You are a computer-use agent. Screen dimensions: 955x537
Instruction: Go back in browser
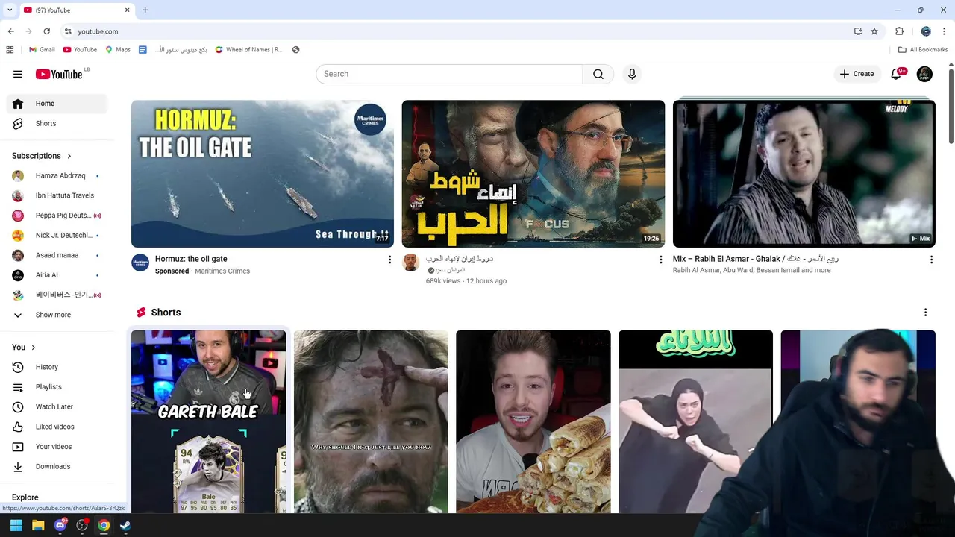pos(11,31)
